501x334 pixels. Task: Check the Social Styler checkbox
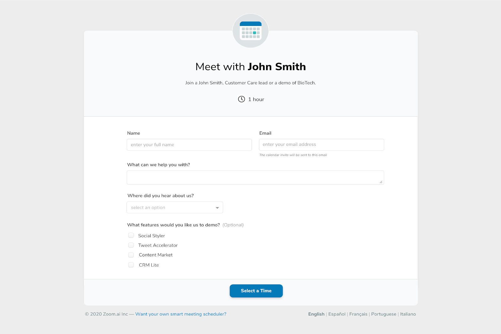coord(131,235)
